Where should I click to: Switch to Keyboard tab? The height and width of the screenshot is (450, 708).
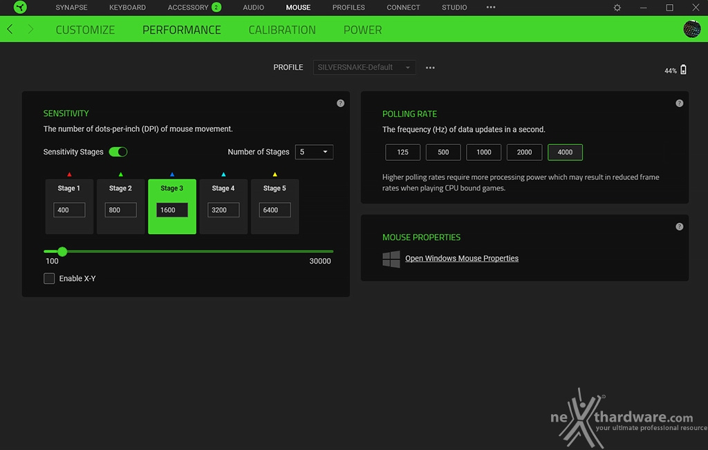coord(127,8)
